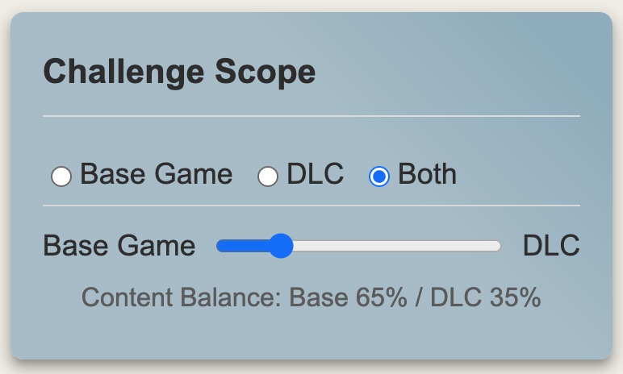Click the gray unfilled slider track
The image size is (623, 374).
395,246
